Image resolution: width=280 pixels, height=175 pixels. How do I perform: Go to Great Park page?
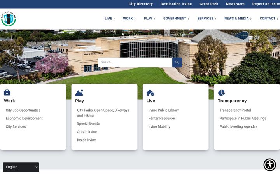pyautogui.click(x=209, y=4)
